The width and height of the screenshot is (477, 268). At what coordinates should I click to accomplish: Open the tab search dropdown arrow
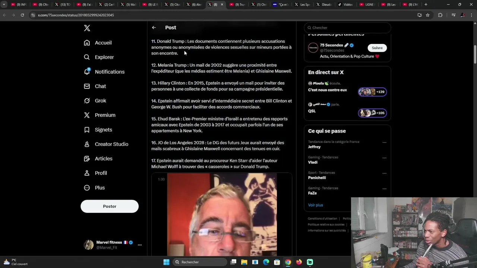coord(4,4)
